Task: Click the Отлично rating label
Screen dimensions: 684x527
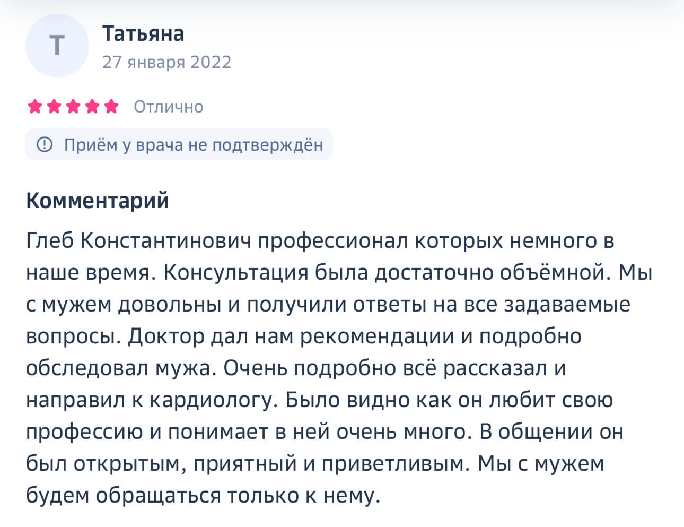Action: [168, 107]
